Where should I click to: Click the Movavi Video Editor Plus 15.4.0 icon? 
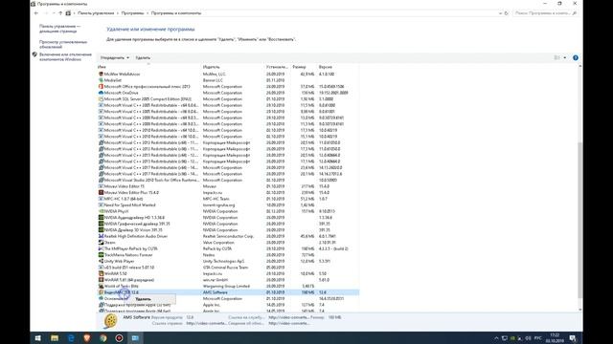(x=101, y=192)
